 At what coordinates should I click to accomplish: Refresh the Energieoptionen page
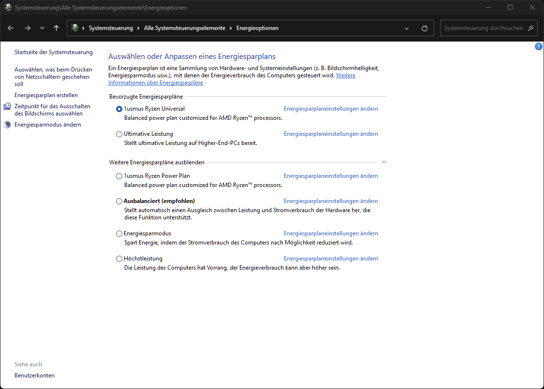point(424,29)
